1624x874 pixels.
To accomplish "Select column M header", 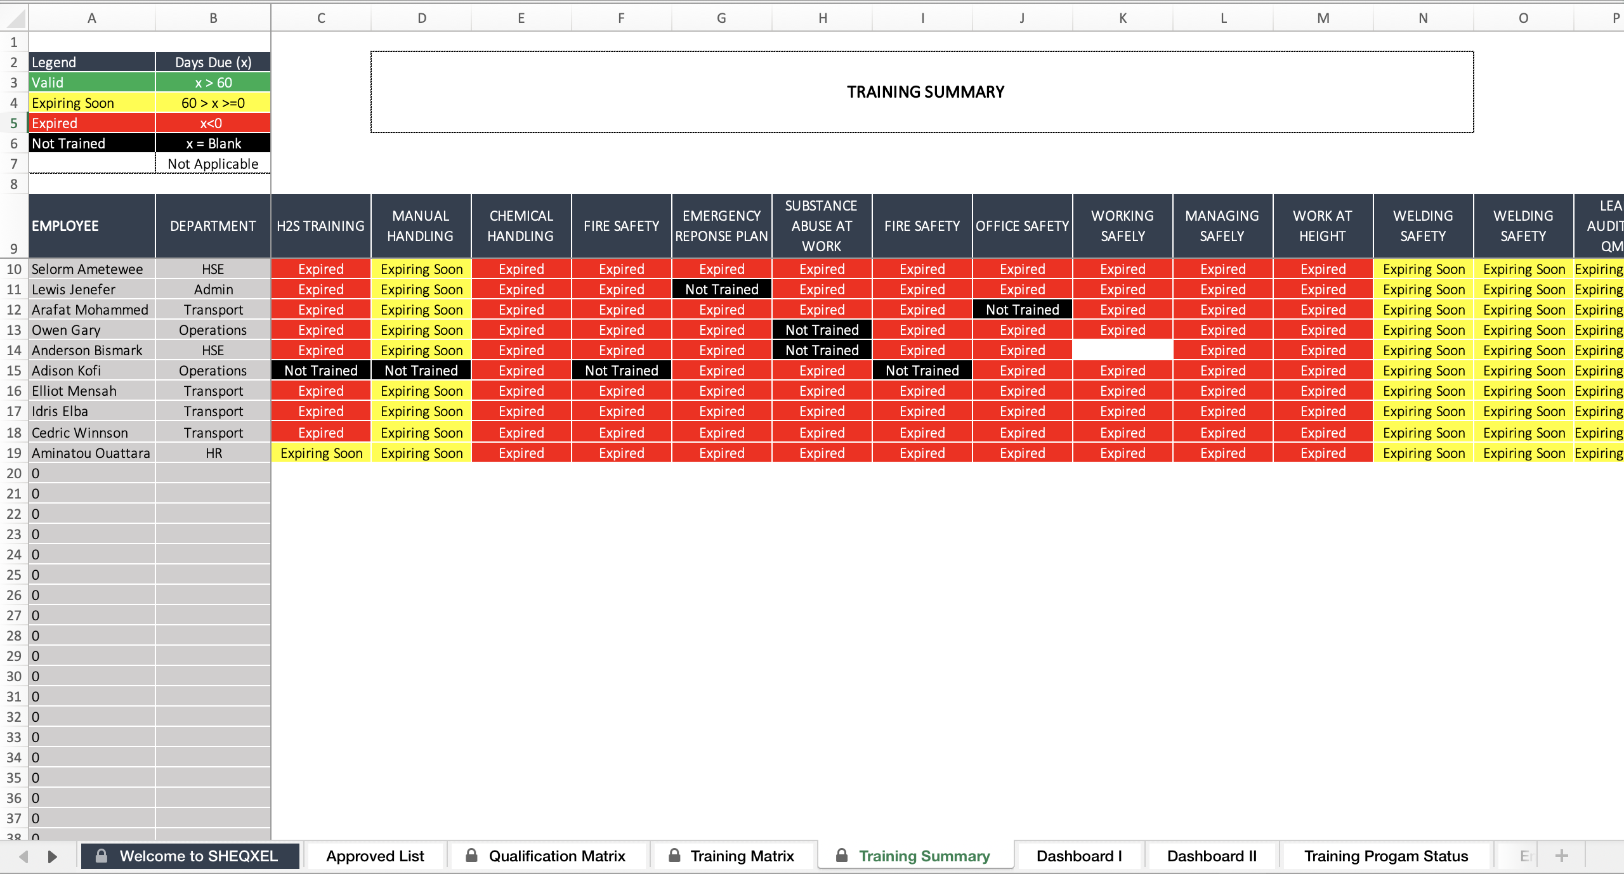I will tap(1323, 18).
